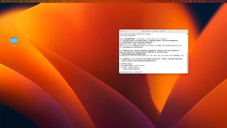Click the battery status icon
Image resolution: width=227 pixels, height=128 pixels.
pos(190,1)
